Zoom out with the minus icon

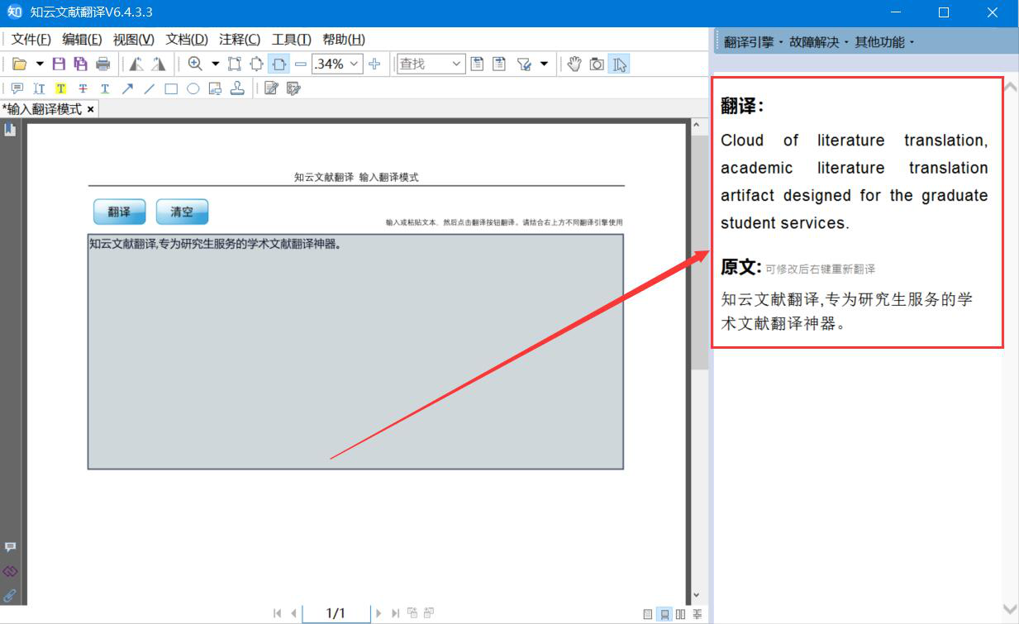[300, 64]
